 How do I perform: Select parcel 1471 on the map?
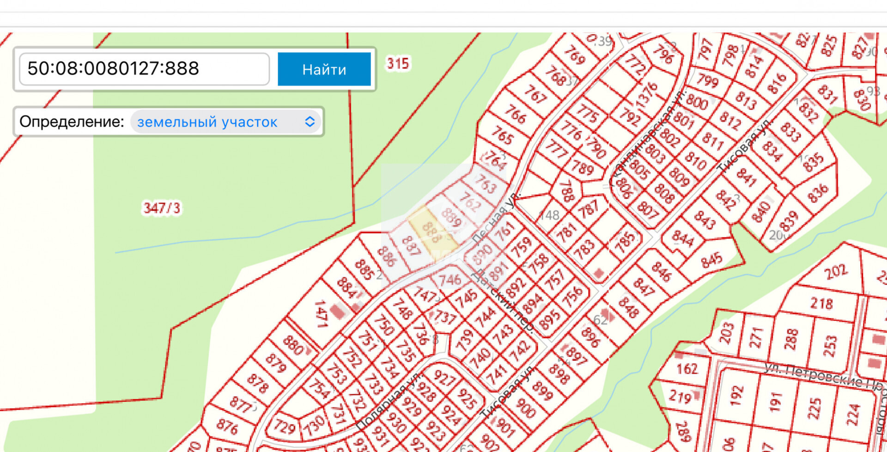[321, 313]
